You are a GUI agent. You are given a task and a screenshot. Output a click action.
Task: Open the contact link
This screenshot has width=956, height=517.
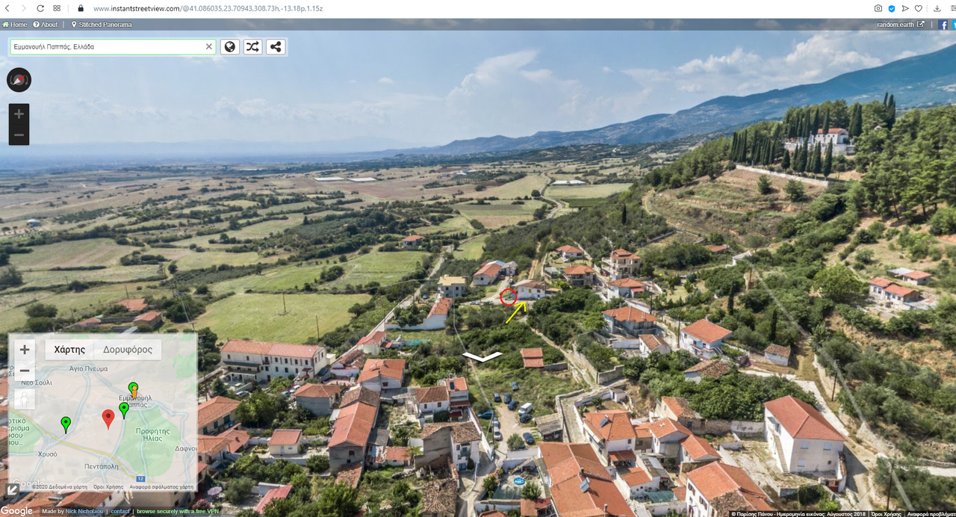[120, 512]
